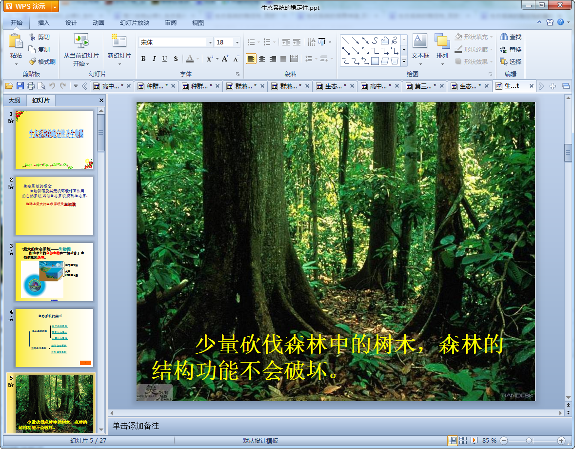This screenshot has width=575, height=449.
Task: Enable distributed text alignment
Action: click(294, 59)
